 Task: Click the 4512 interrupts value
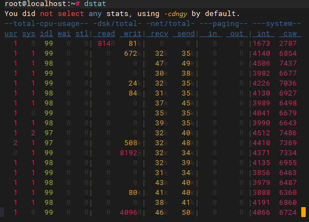tap(261, 133)
